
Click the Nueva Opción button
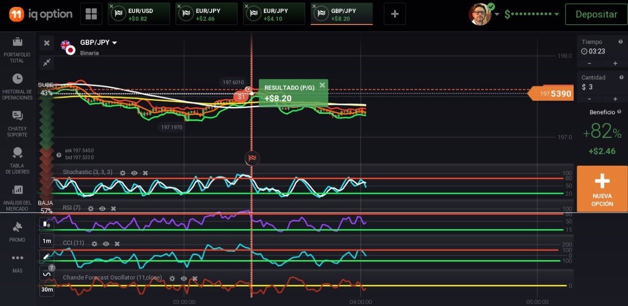click(x=602, y=189)
